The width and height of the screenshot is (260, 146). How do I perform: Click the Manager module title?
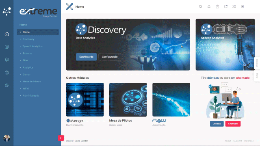pyautogui.click(x=75, y=121)
